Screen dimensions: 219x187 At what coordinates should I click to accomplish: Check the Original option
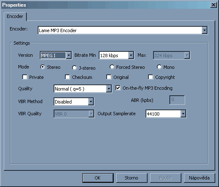pos(109,77)
